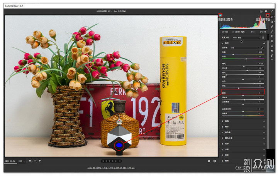
Task: Toggle Detail panel visibility eye
Action: pyautogui.click(x=264, y=127)
